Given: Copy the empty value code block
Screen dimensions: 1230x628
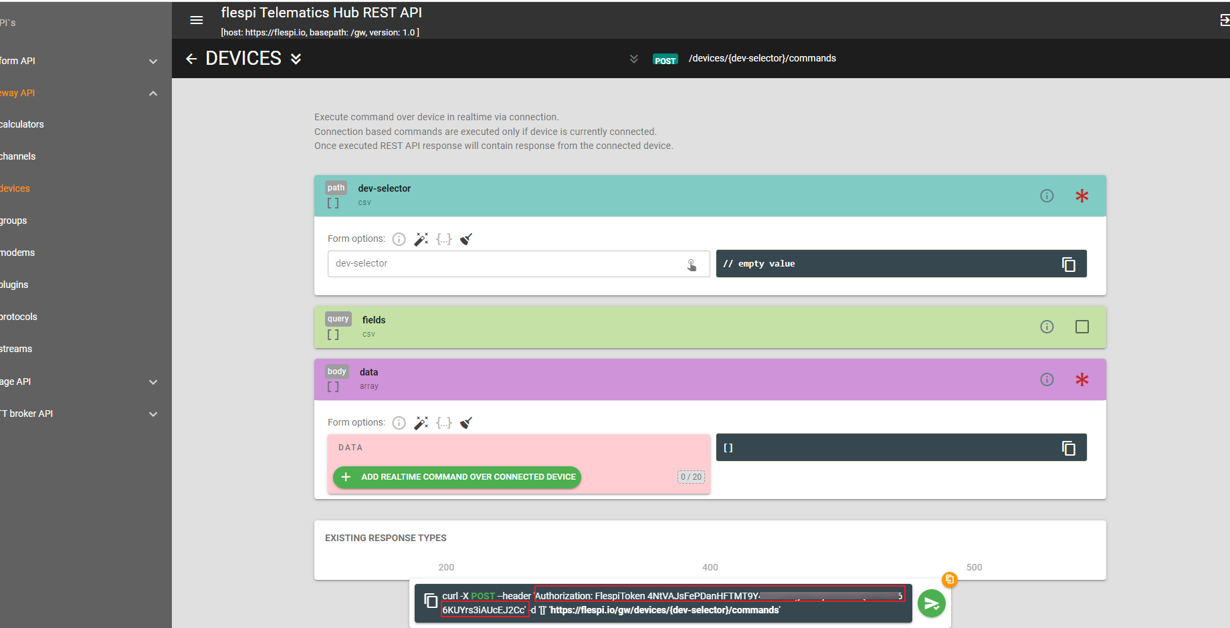Looking at the screenshot, I should pos(1069,264).
